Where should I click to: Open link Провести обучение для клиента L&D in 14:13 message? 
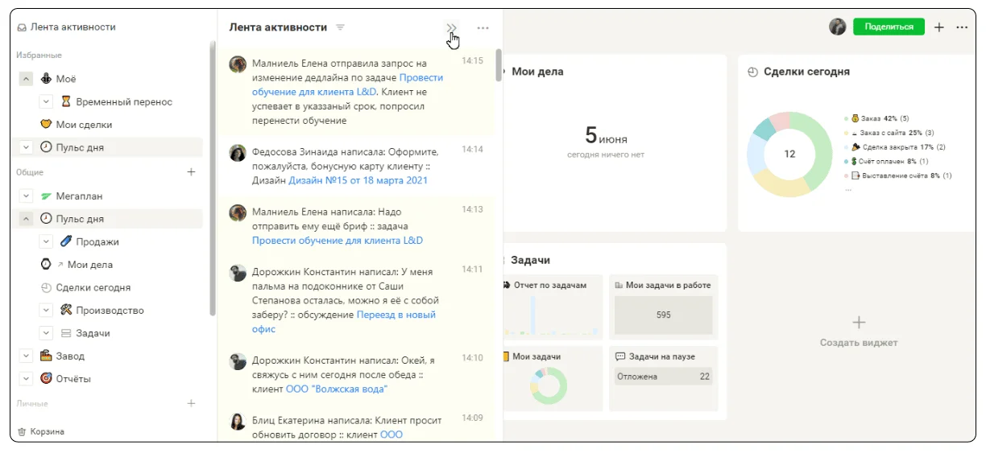point(338,241)
